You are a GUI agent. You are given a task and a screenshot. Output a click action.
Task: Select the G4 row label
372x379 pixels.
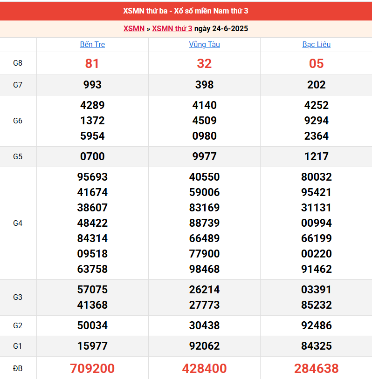(x=18, y=223)
